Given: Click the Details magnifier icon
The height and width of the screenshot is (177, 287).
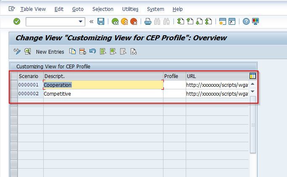Looking at the screenshot, I should (27, 52).
